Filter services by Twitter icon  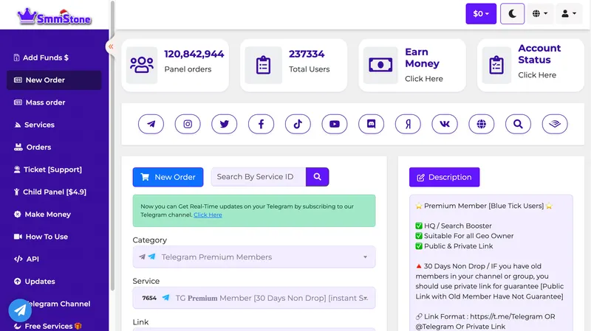pyautogui.click(x=225, y=124)
